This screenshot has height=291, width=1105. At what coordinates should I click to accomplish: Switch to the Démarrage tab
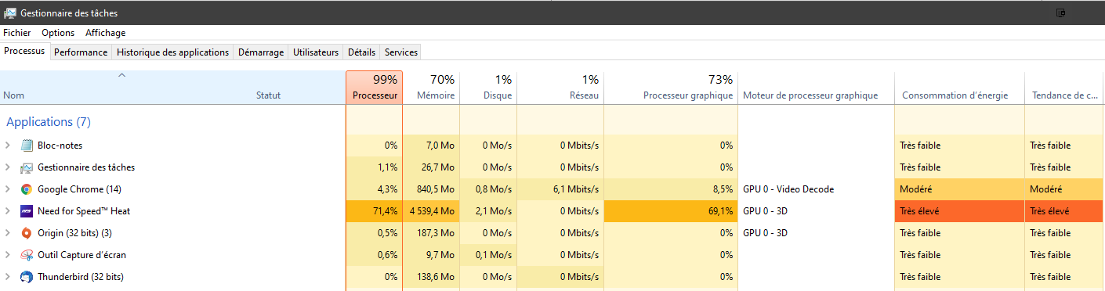261,52
